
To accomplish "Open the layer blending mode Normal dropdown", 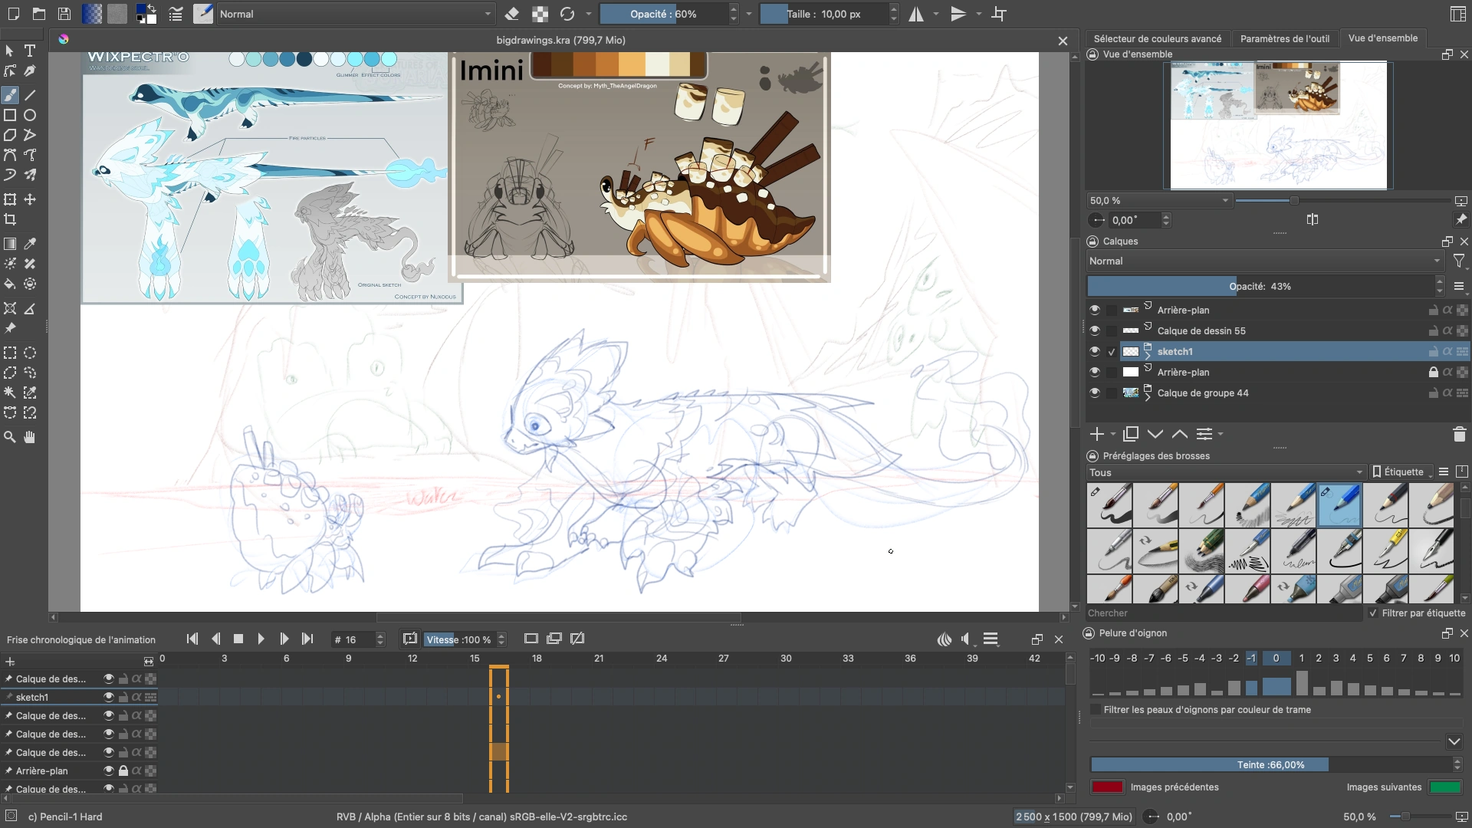I will coord(1263,261).
